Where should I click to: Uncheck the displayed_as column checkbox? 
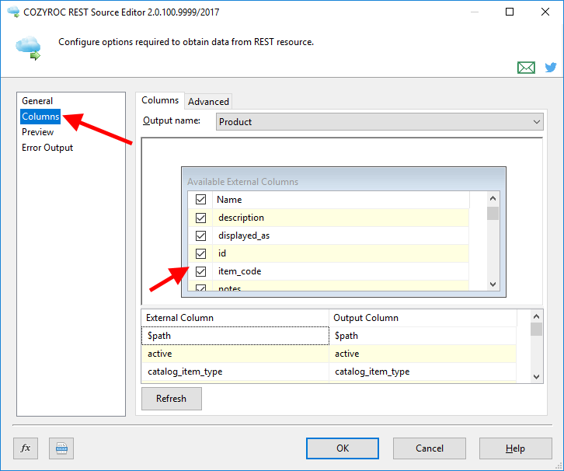(200, 235)
